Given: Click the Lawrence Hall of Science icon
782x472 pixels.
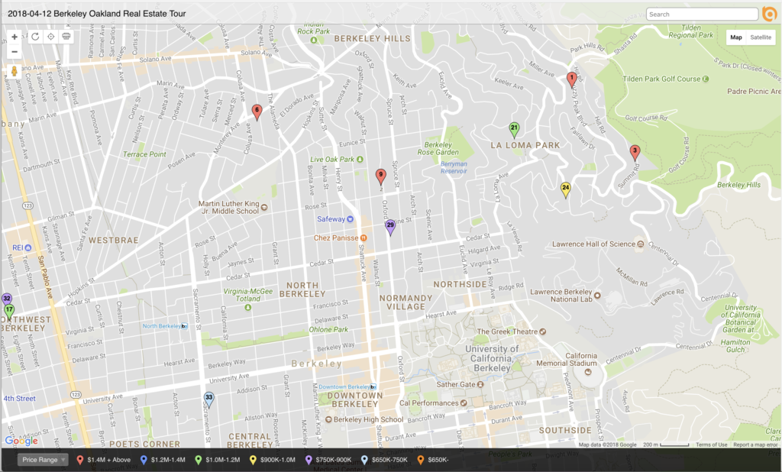Looking at the screenshot, I should pos(641,244).
